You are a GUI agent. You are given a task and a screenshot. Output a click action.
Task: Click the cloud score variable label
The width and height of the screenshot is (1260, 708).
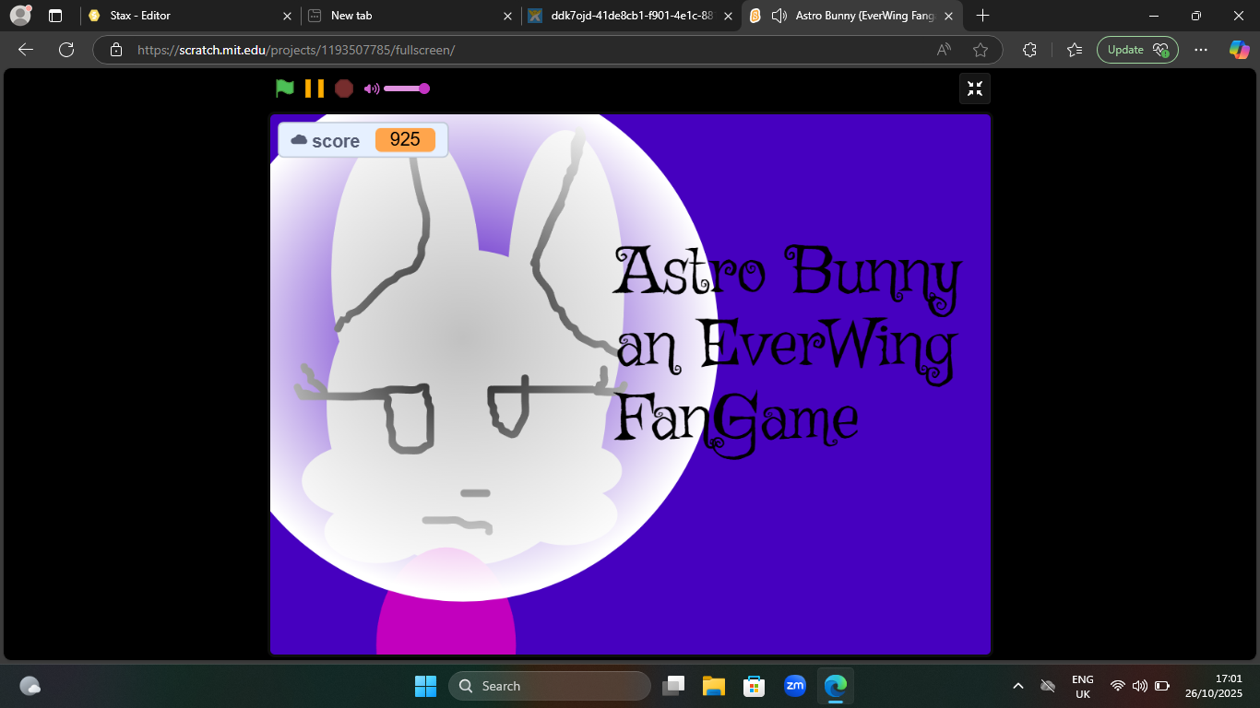[326, 141]
